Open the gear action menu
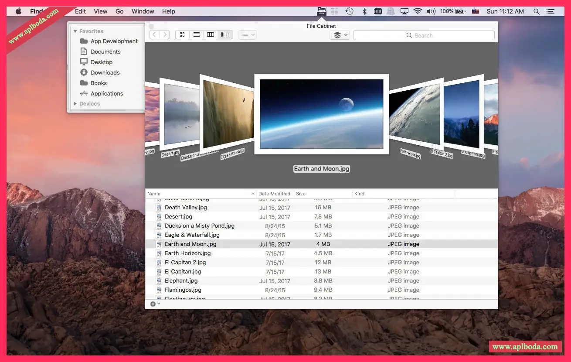The height and width of the screenshot is (362, 571). click(155, 304)
